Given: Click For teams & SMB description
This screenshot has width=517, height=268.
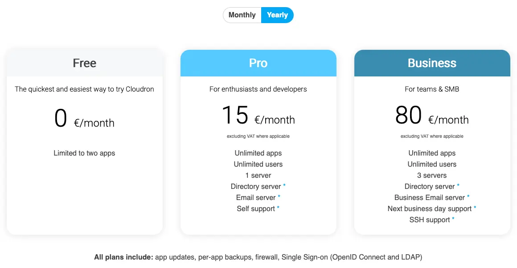Looking at the screenshot, I should [432, 89].
